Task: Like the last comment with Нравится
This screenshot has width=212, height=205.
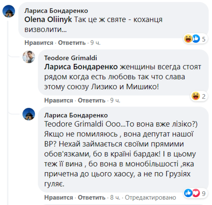Action: point(59,197)
